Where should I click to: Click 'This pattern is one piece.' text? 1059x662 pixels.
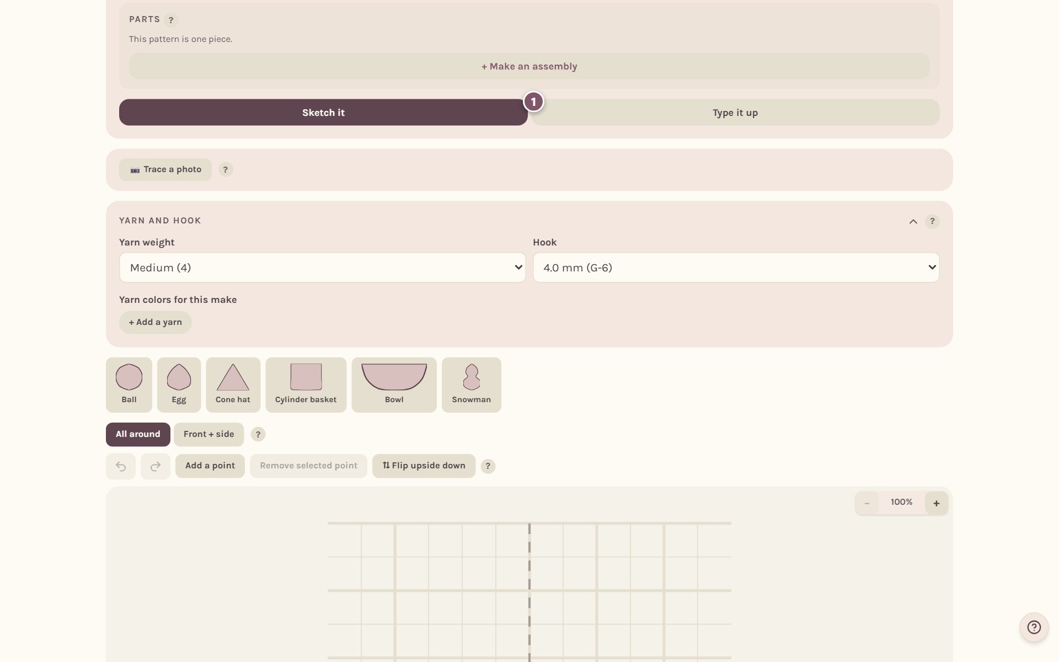pyautogui.click(x=180, y=39)
